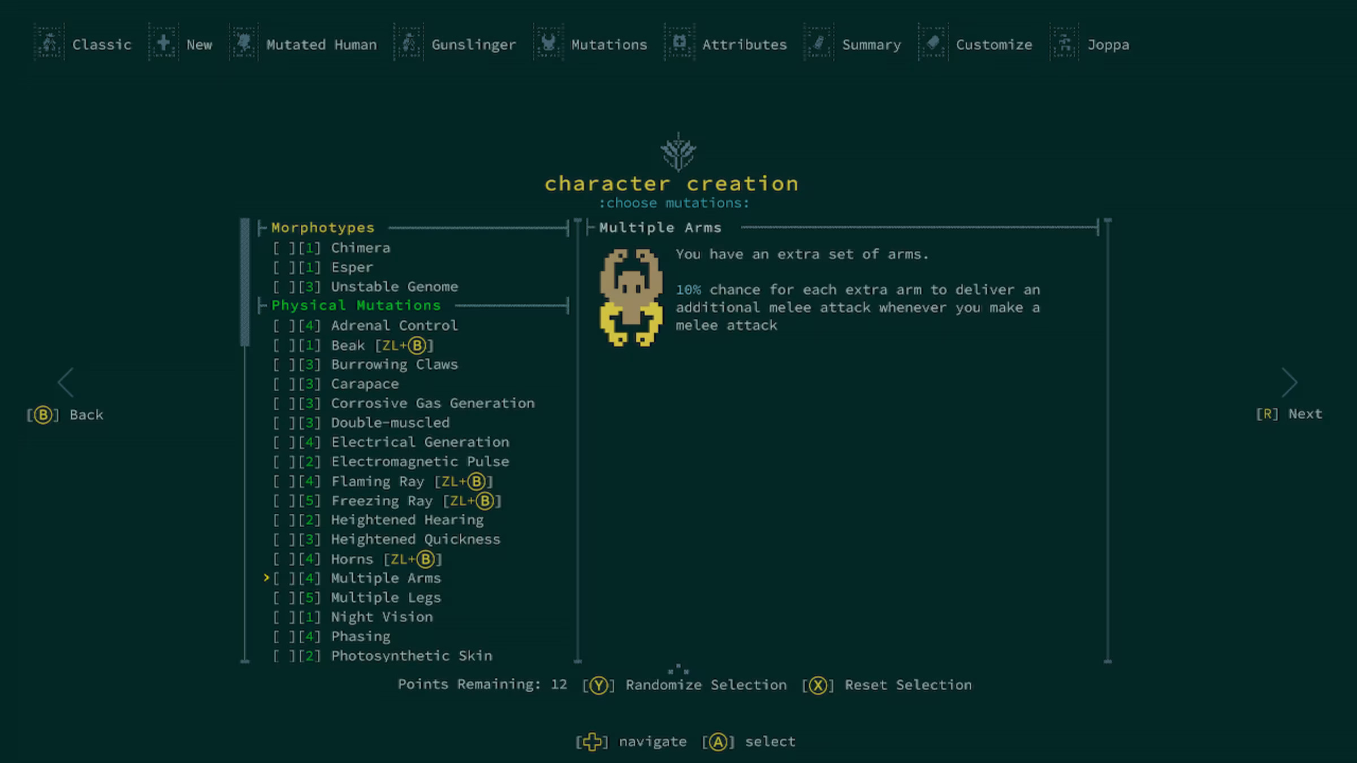Click the Mutations step icon
This screenshot has height=763, width=1357.
[x=548, y=42]
